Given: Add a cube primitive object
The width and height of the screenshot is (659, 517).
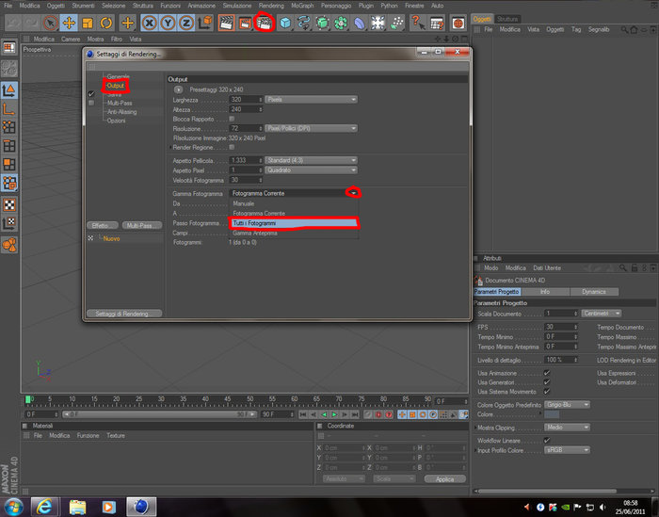Looking at the screenshot, I should (285, 23).
